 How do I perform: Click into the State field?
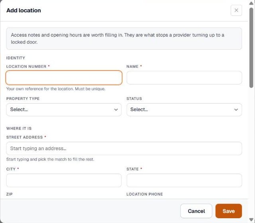[184, 180]
